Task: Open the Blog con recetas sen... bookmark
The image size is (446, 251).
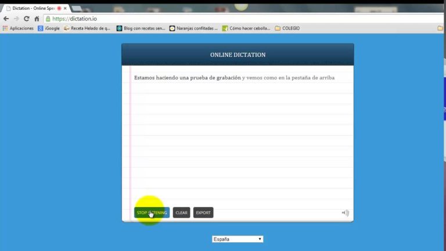Action: pos(141,28)
